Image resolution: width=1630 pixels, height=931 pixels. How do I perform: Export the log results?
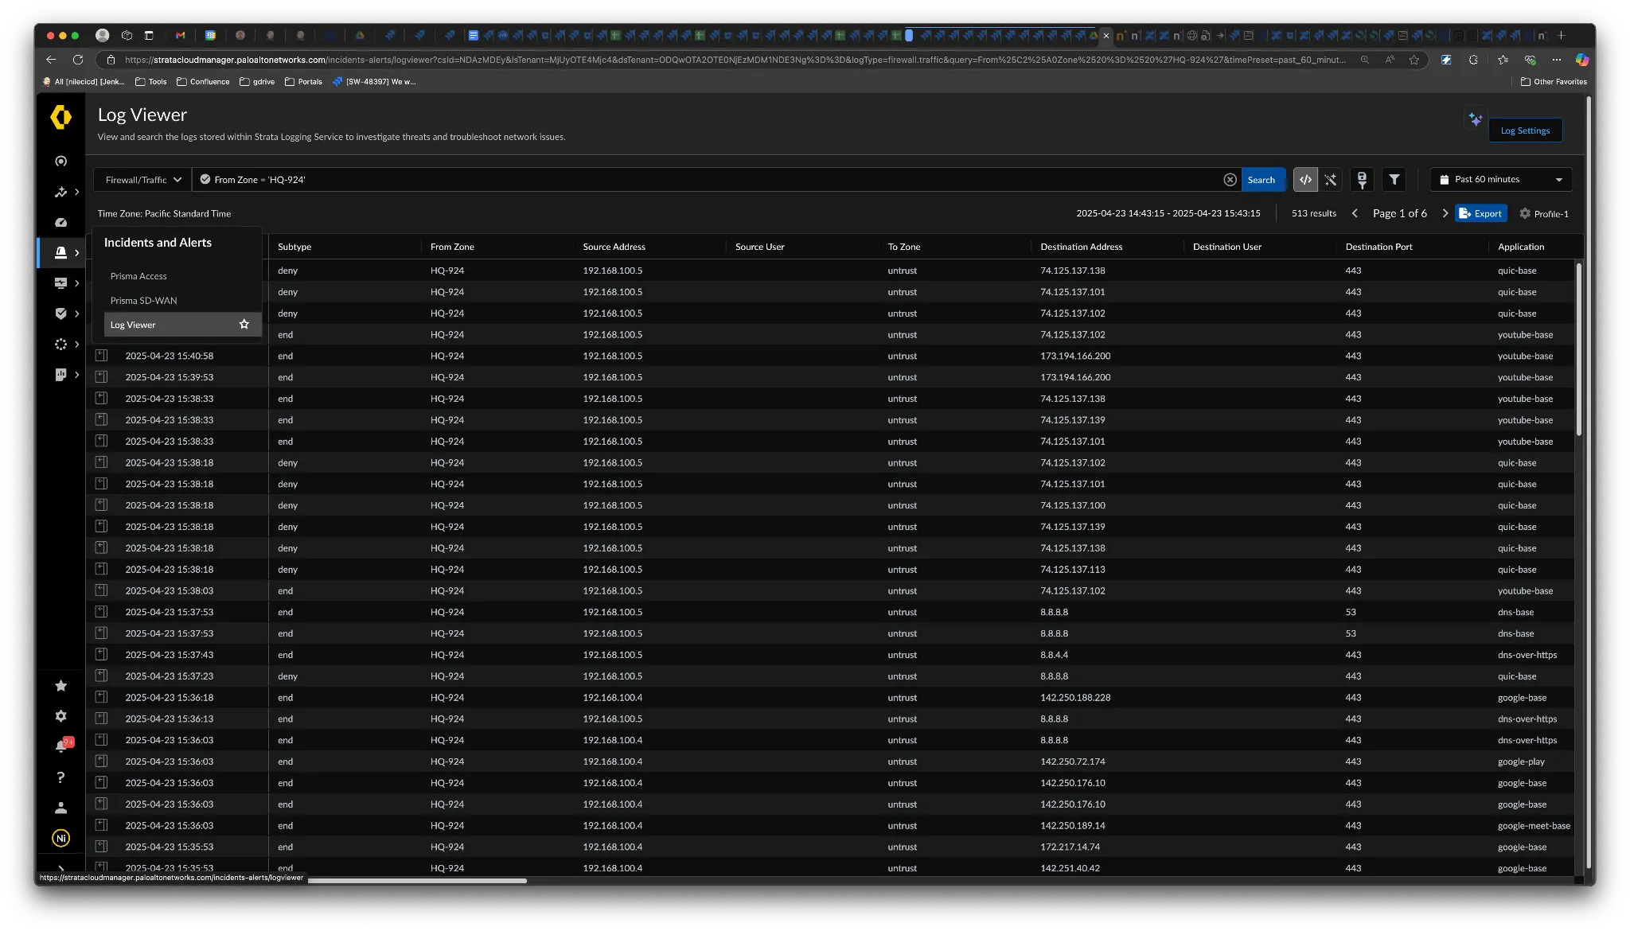1480,213
